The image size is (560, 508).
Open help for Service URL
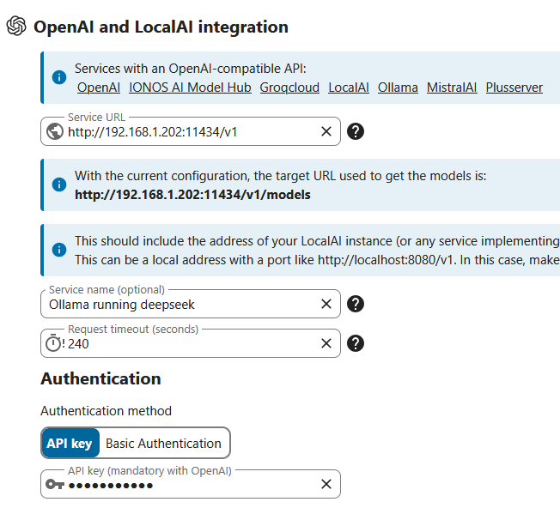point(356,131)
